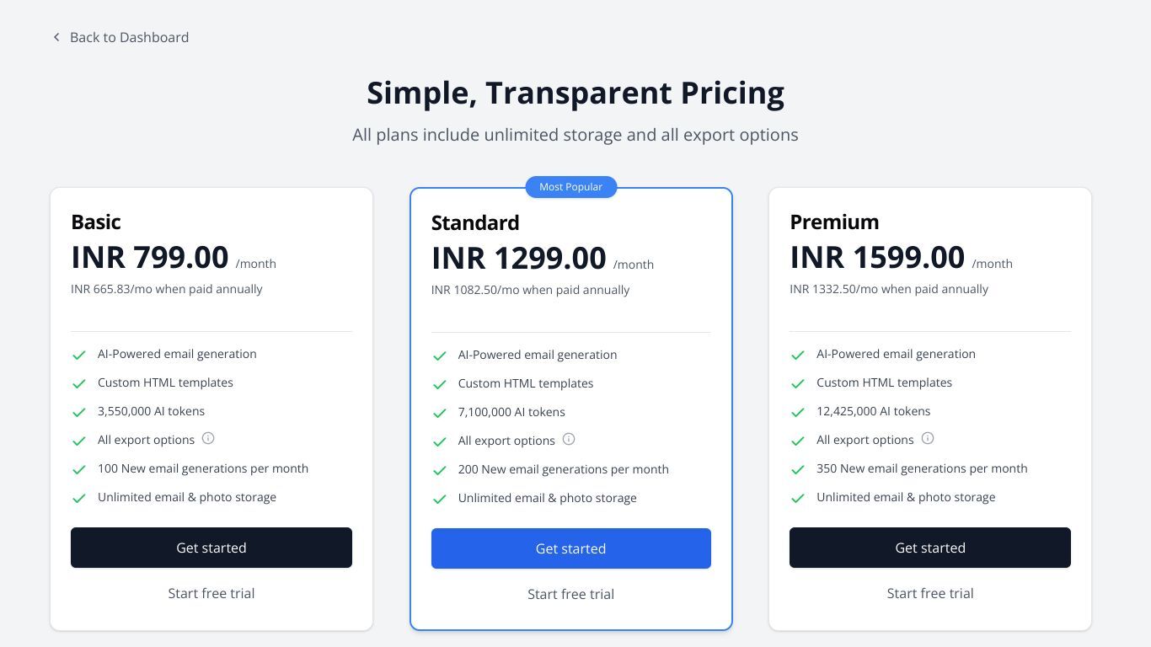Screen dimensions: 1151x647
Task: Click info icon beside Premium export options
Action: [928, 439]
